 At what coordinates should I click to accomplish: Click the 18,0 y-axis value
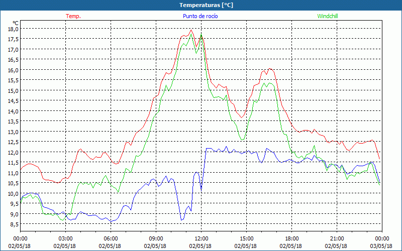tap(13, 29)
